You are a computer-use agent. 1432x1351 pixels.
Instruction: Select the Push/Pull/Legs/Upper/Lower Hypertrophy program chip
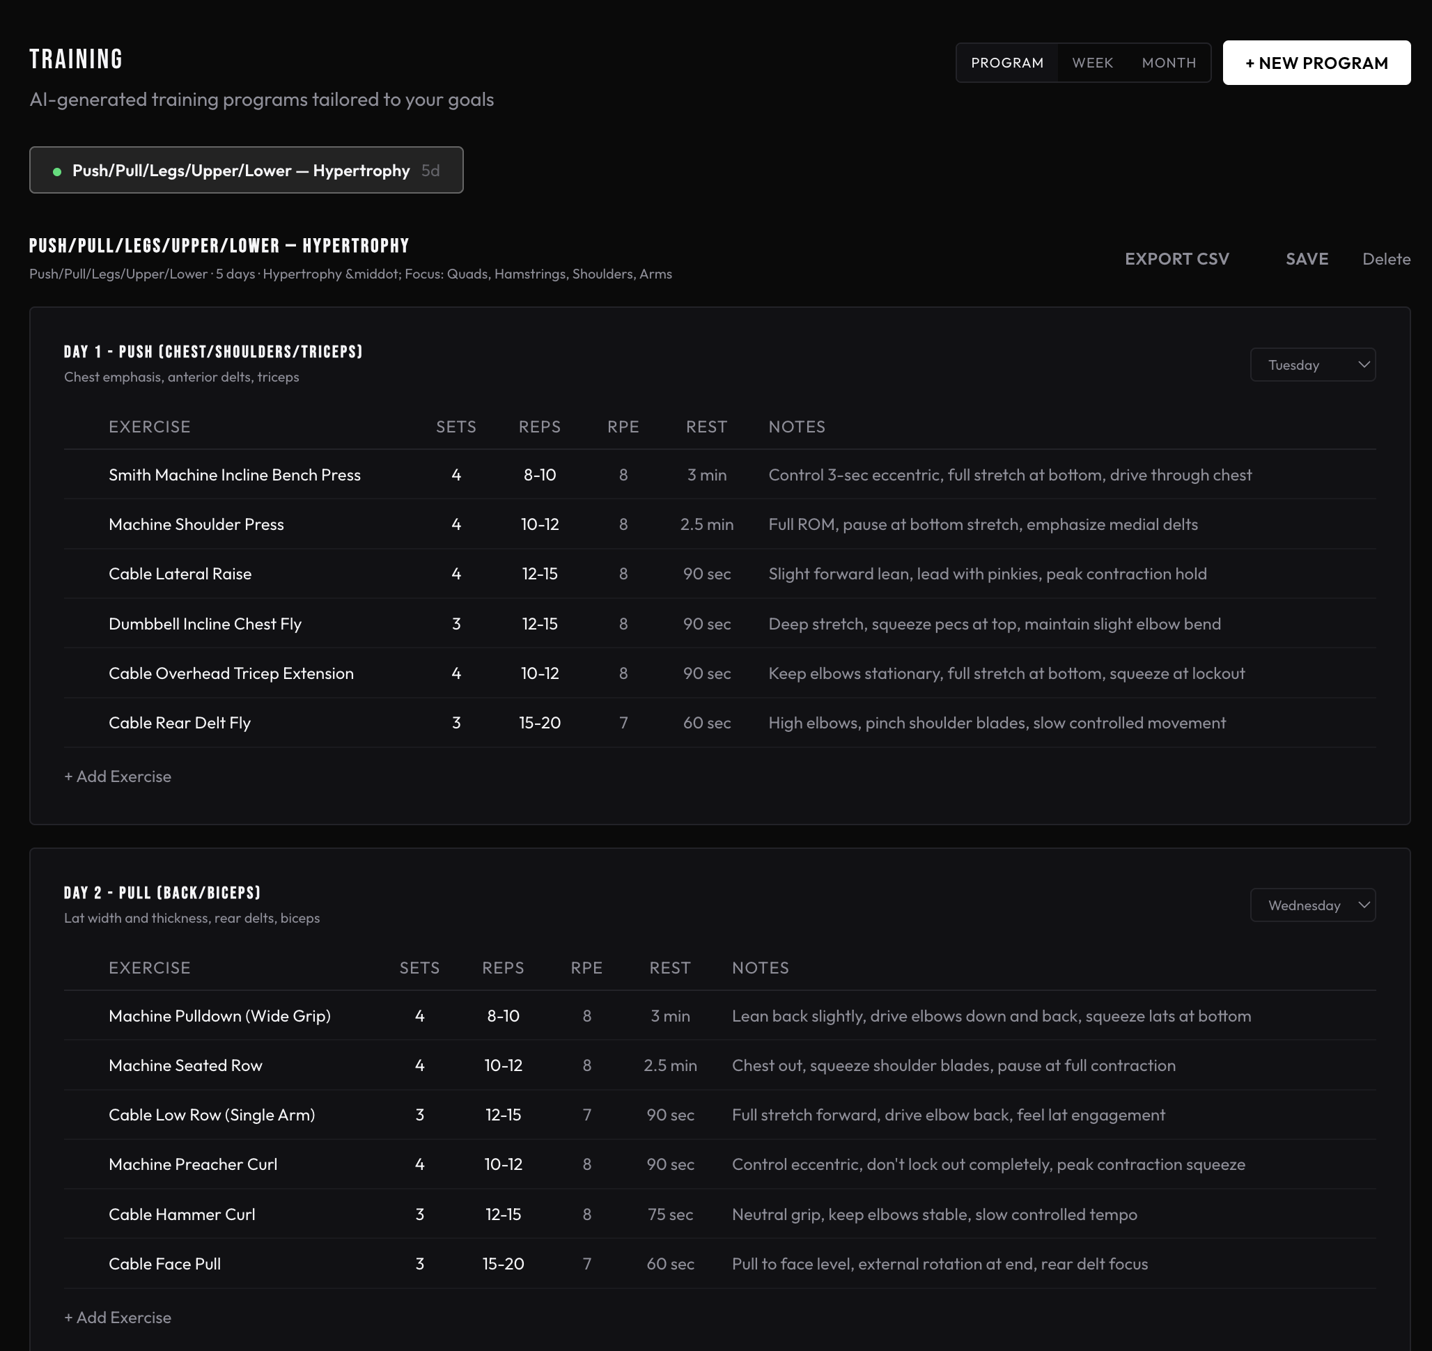[246, 170]
